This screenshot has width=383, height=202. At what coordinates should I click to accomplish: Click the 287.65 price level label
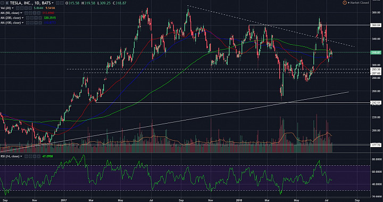point(376,73)
